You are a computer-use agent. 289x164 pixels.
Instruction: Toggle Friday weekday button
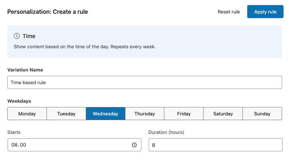click(x=184, y=114)
